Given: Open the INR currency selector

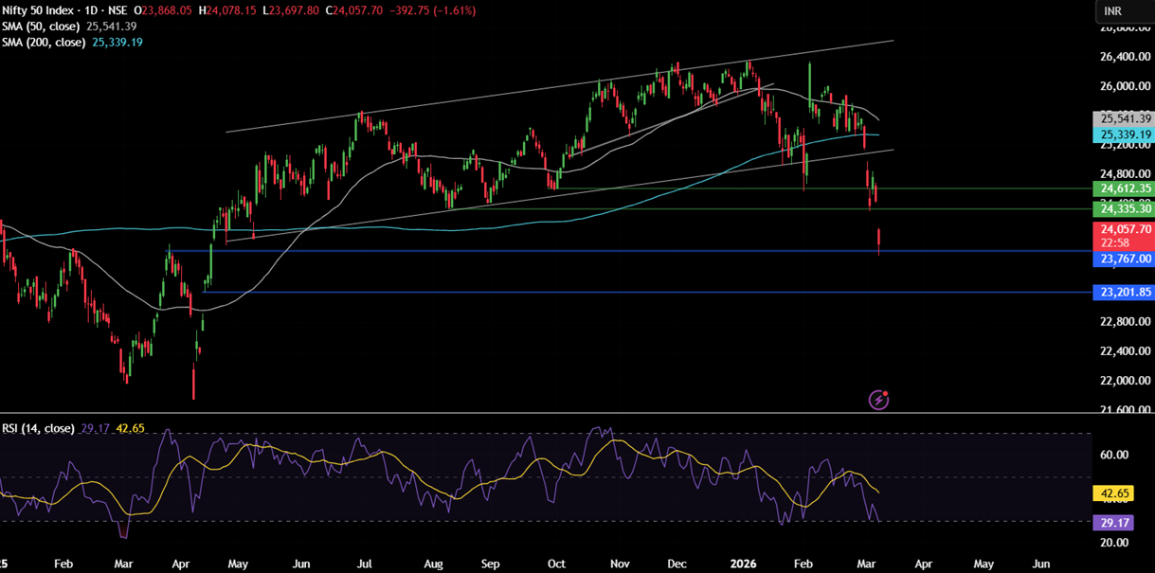Looking at the screenshot, I should coord(1114,10).
